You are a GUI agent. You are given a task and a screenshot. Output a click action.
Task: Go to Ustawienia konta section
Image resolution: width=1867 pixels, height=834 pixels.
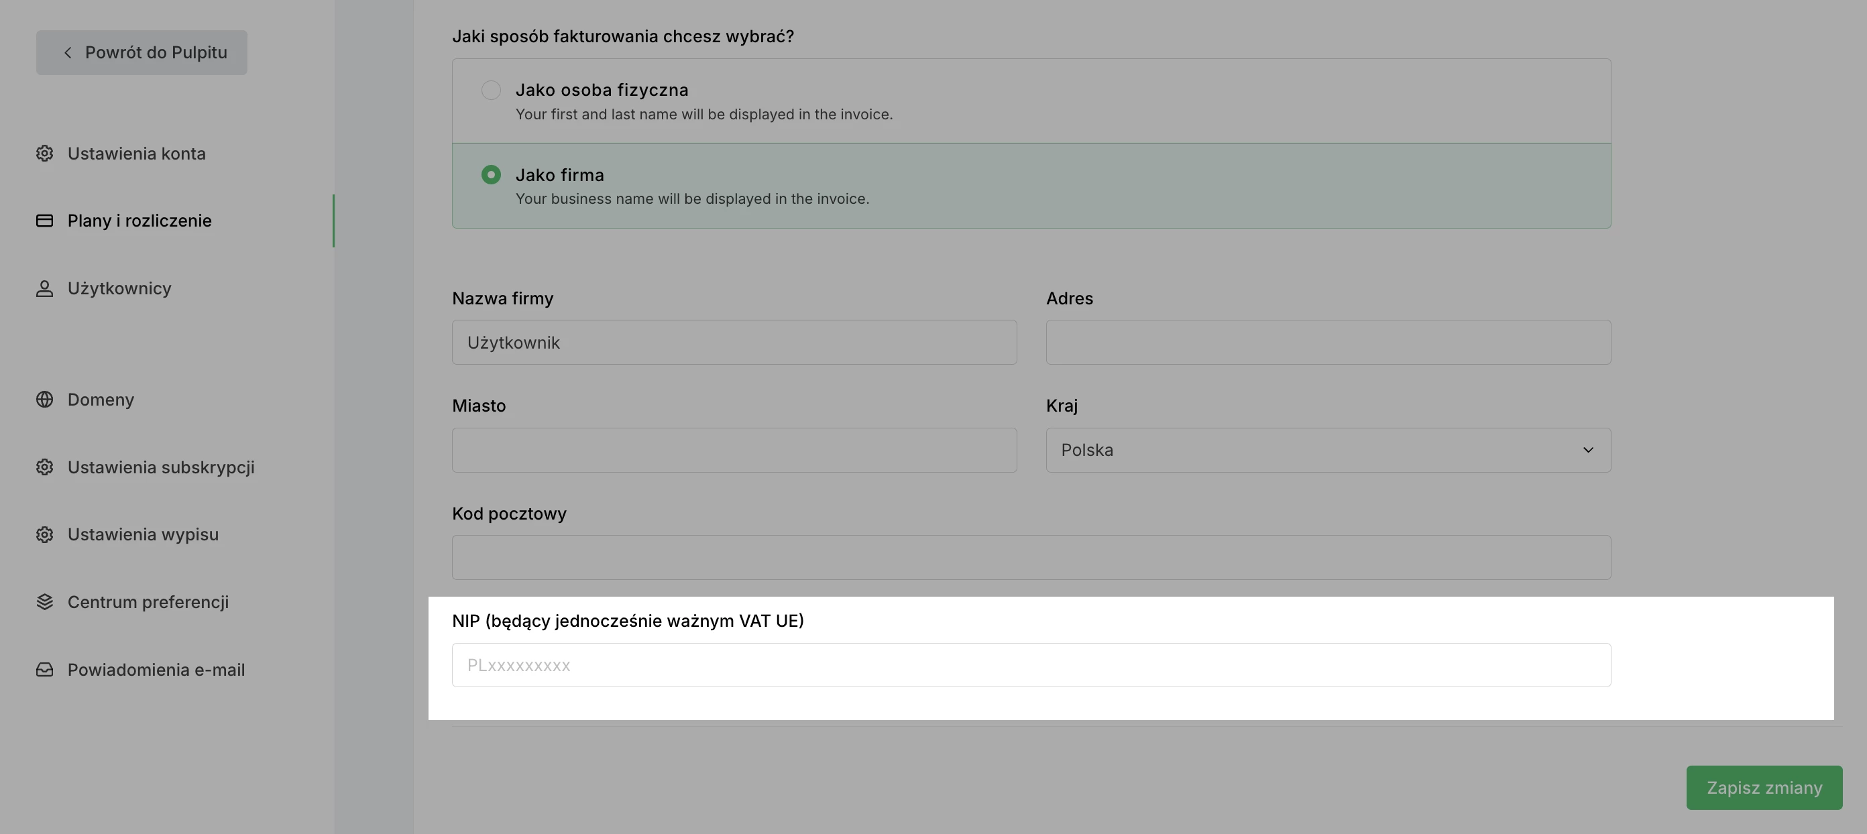pos(136,154)
